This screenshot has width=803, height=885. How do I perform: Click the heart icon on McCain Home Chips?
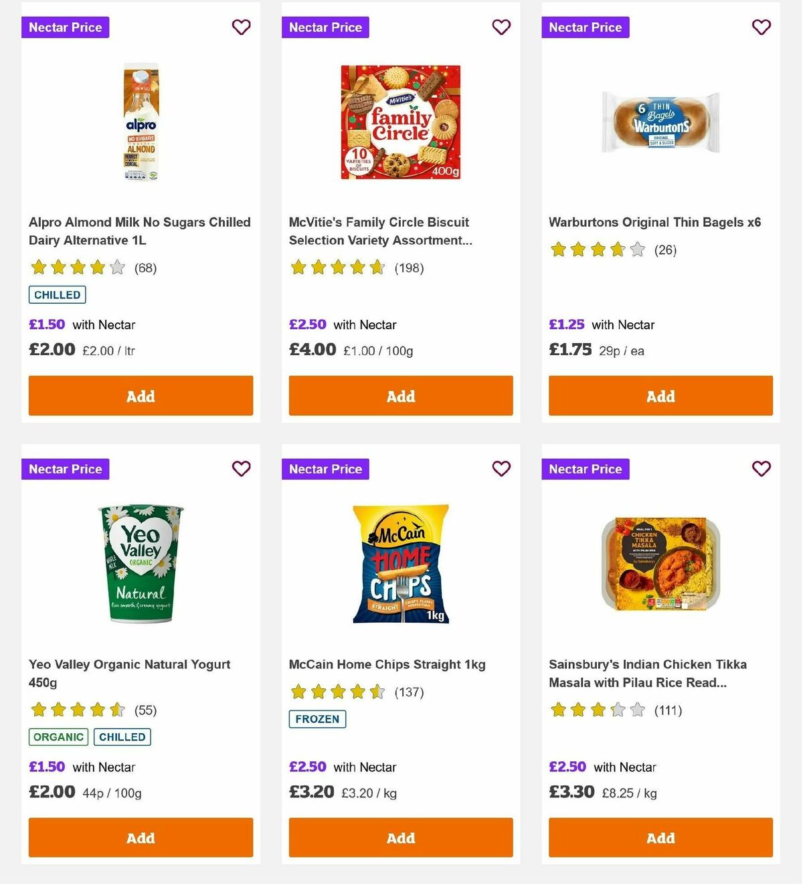pyautogui.click(x=501, y=469)
